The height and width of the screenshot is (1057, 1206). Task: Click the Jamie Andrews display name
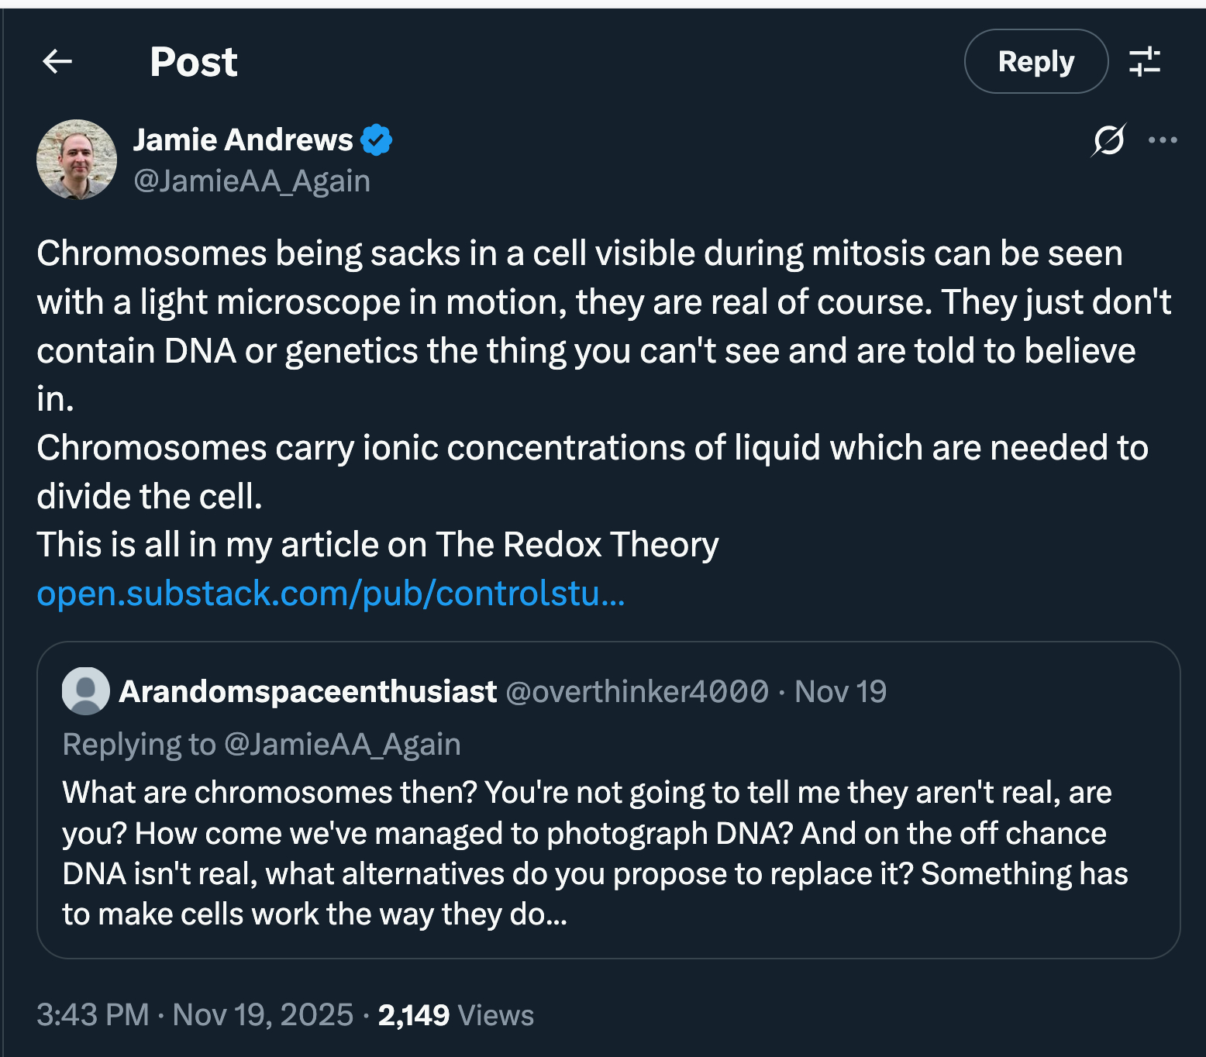point(243,139)
